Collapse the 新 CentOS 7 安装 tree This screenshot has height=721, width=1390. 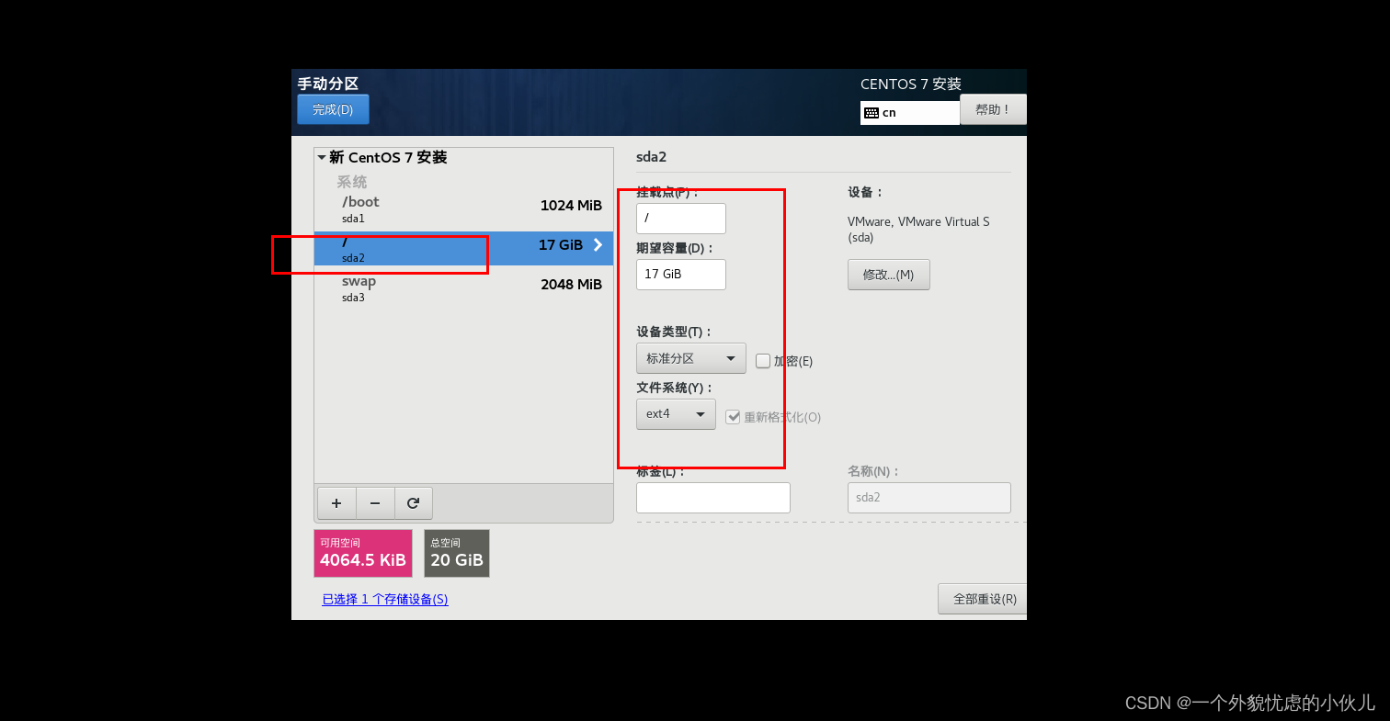322,158
